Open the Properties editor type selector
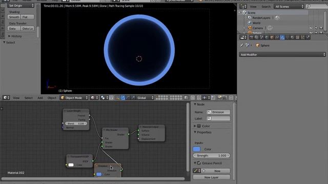 point(243,37)
